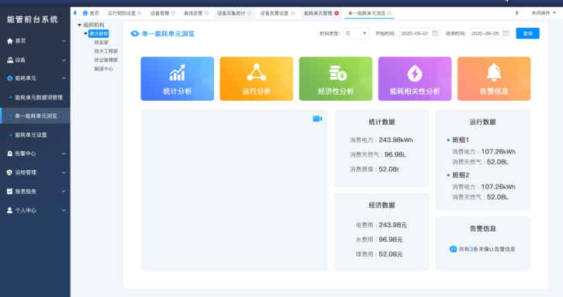Expand the 个人中心 sidebar menu chevron
The height and width of the screenshot is (297, 563).
click(64, 210)
